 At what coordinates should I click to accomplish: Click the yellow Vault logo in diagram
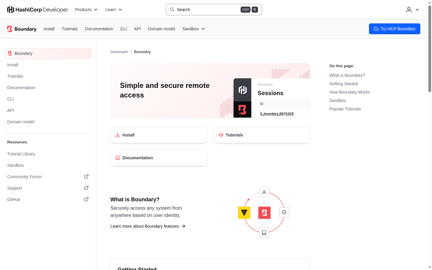[244, 213]
